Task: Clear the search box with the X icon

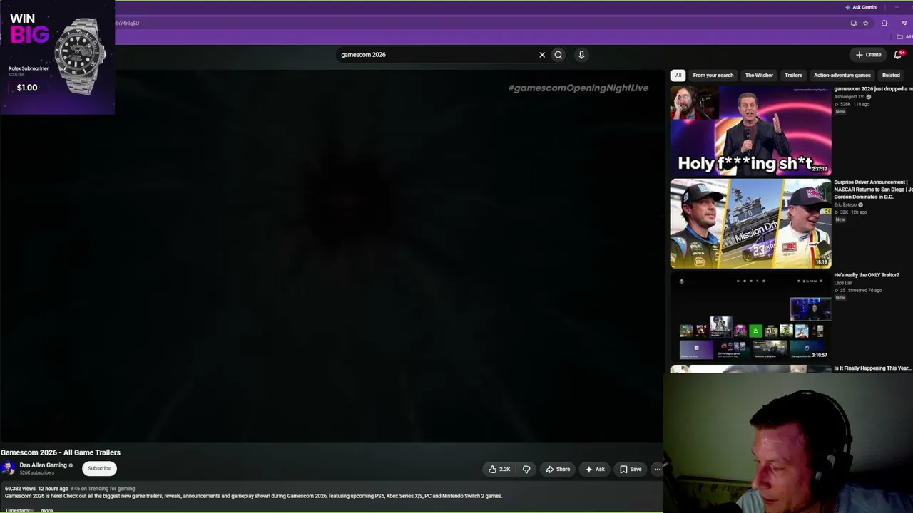Action: (542, 55)
